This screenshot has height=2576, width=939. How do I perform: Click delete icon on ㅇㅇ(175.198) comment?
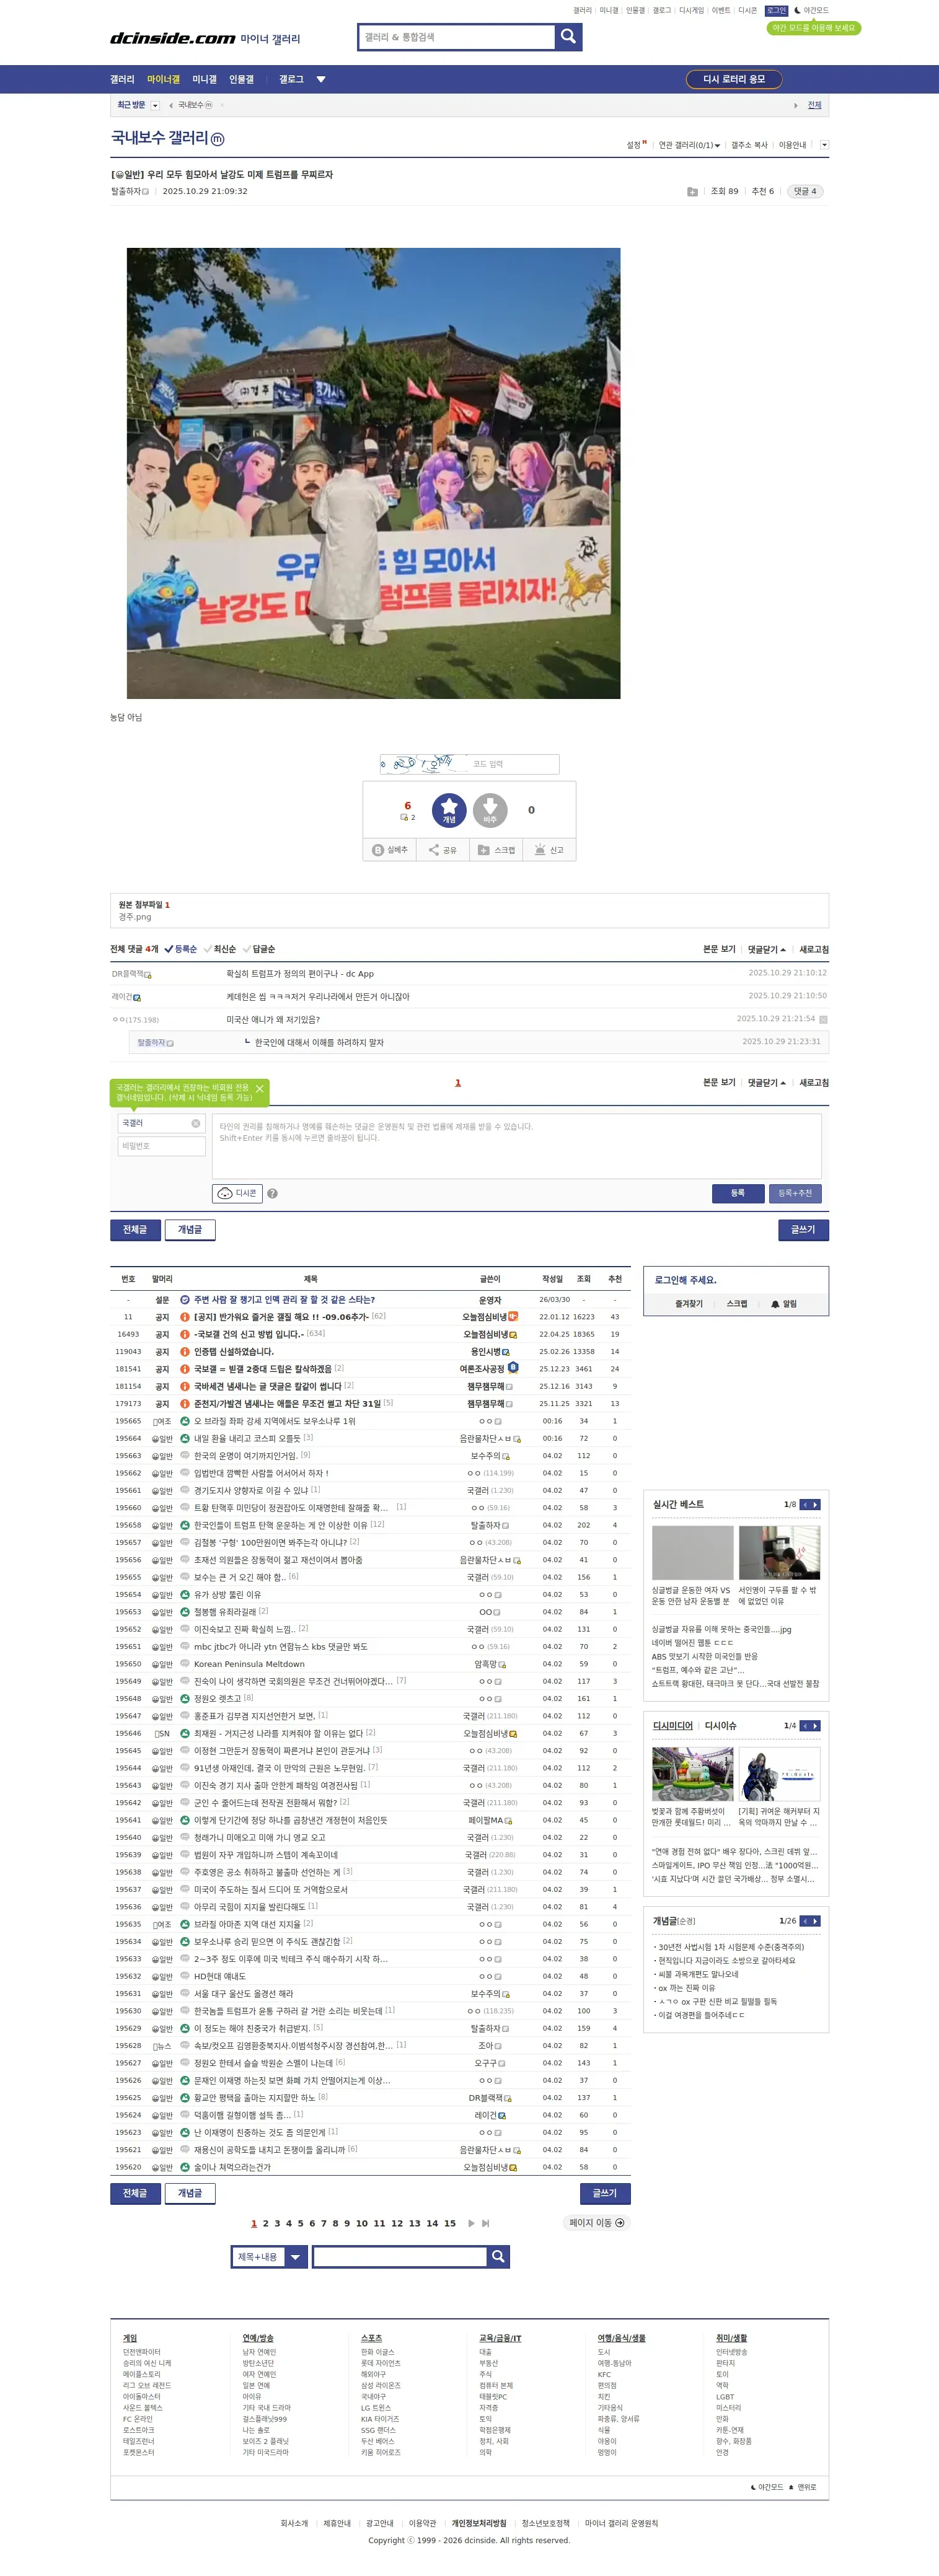tap(823, 1019)
